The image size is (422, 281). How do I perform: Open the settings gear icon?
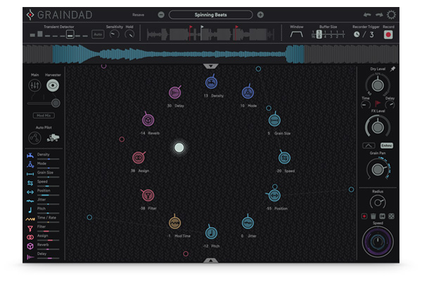pos(391,14)
